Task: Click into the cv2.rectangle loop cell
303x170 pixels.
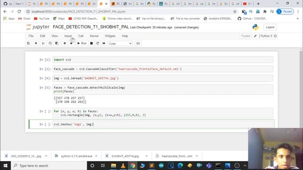Action: (x=163, y=113)
